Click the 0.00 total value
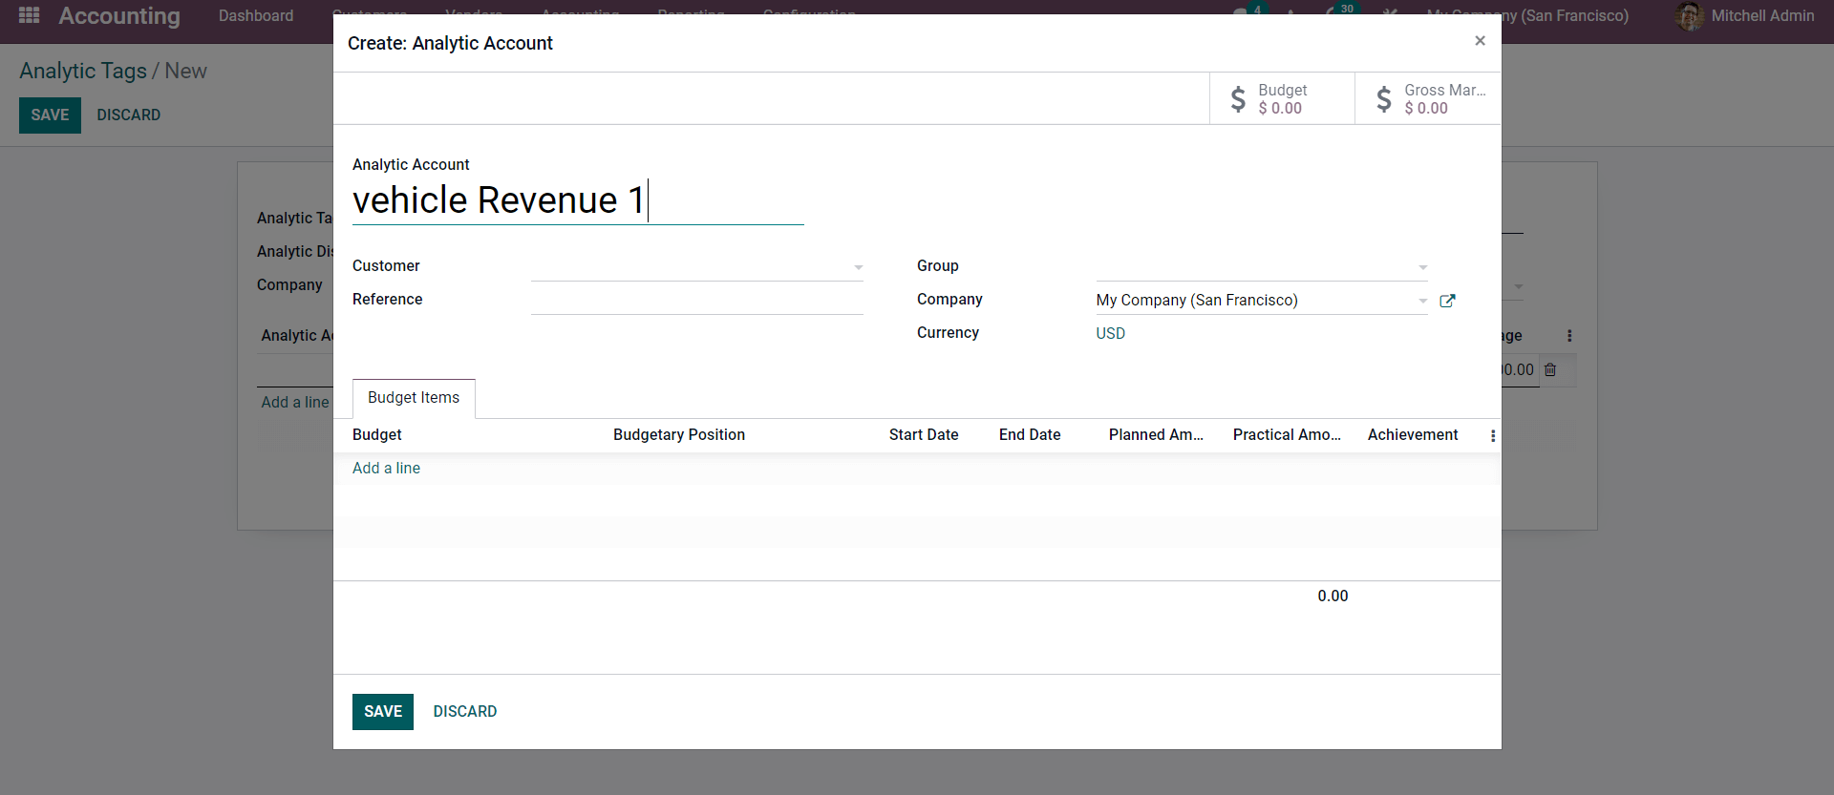This screenshot has width=1834, height=795. coord(1333,596)
